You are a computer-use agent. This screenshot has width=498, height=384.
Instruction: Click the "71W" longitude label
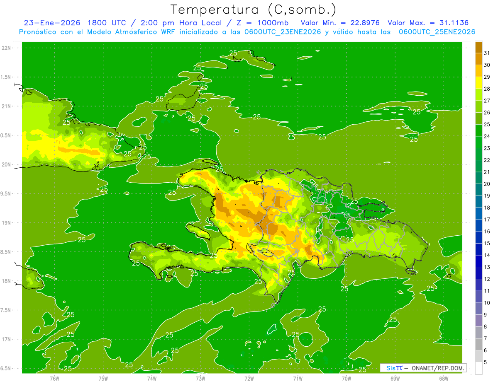coord(298,378)
